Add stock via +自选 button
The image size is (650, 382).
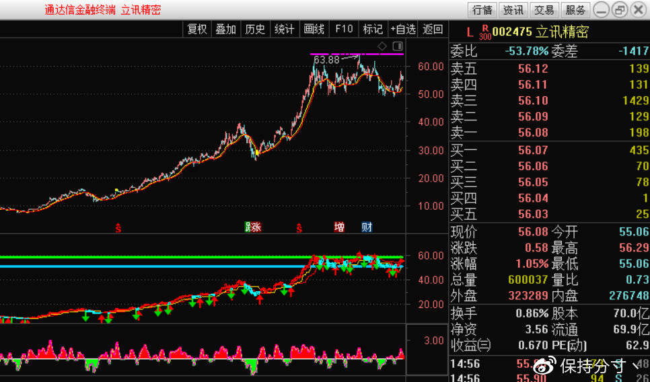coord(402,29)
